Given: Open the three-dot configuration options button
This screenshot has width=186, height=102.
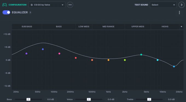Looking at the screenshot, I should tap(70, 5).
